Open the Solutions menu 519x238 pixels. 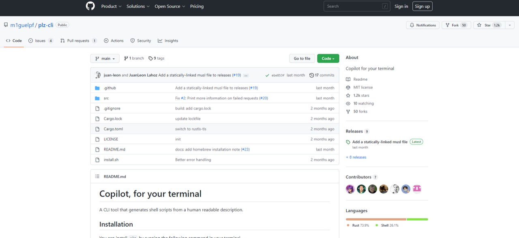(x=138, y=6)
